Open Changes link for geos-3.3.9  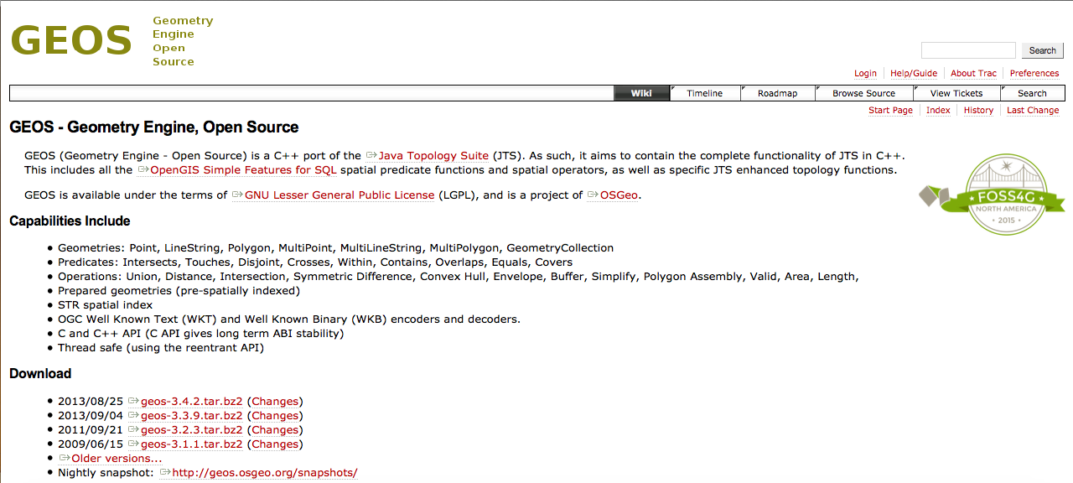[275, 416]
